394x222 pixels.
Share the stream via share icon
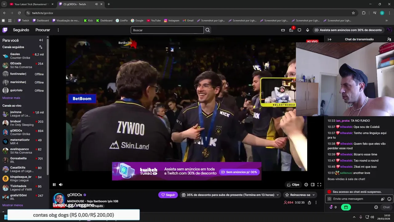309,203
